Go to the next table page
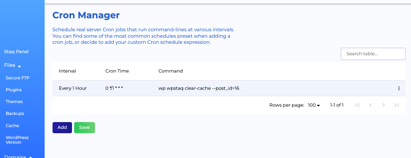411x158 pixels. (x=384, y=105)
